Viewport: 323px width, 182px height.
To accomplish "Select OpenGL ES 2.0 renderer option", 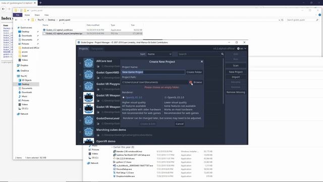I will point(174,98).
